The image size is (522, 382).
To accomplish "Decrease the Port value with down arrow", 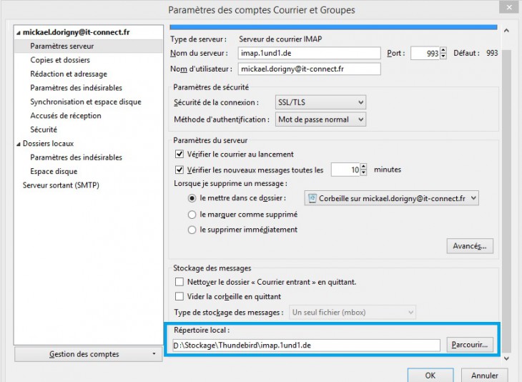I will click(443, 57).
